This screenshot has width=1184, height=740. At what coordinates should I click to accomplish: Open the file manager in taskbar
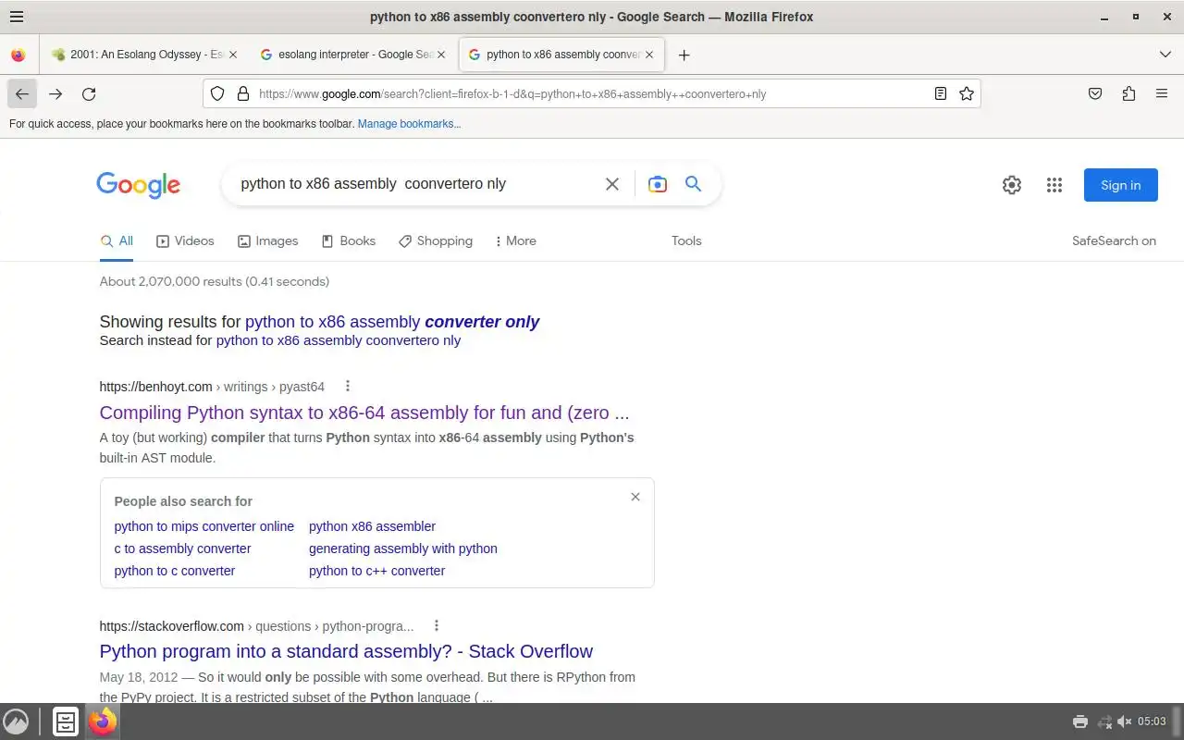pyautogui.click(x=65, y=721)
